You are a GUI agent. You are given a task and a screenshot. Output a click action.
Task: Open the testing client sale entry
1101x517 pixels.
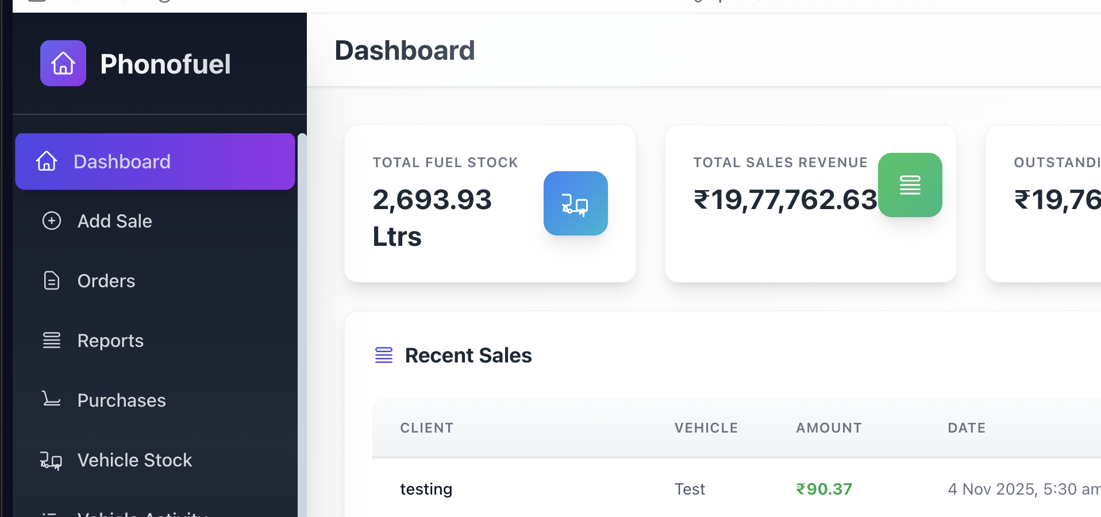pyautogui.click(x=426, y=489)
